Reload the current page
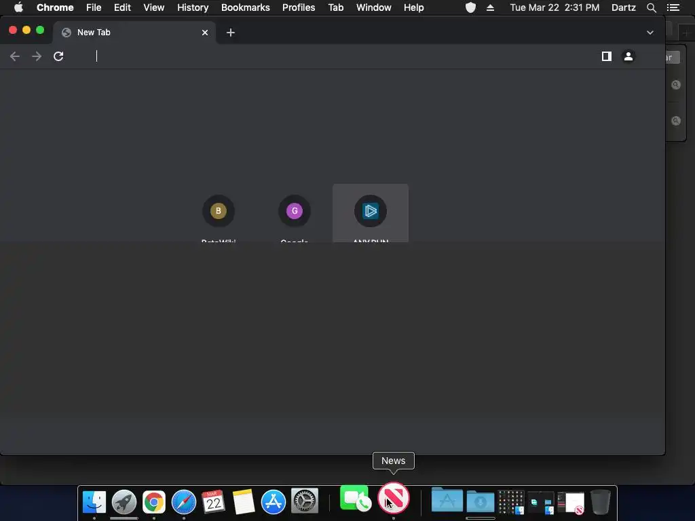 (58, 56)
